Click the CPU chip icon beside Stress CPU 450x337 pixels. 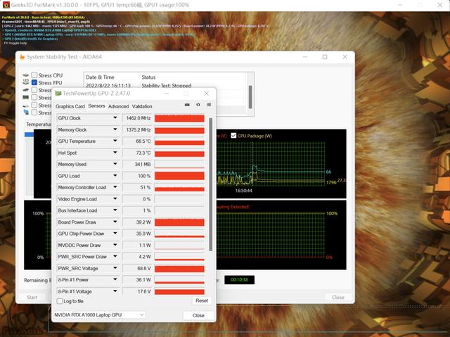pyautogui.click(x=26, y=75)
